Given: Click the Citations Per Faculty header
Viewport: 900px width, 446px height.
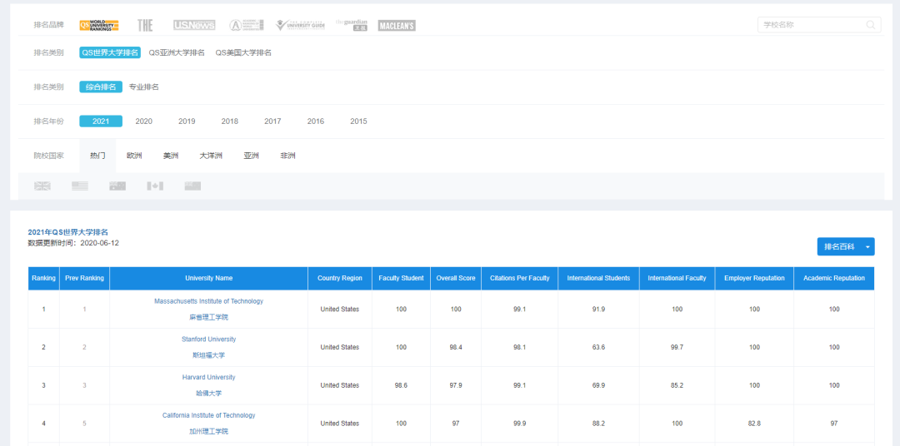Looking at the screenshot, I should pos(520,278).
